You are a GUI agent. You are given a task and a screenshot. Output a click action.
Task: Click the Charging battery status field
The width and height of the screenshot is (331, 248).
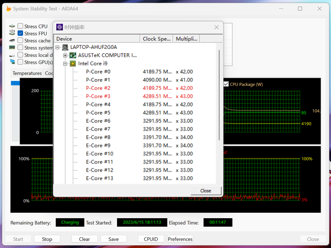[x=70, y=222]
